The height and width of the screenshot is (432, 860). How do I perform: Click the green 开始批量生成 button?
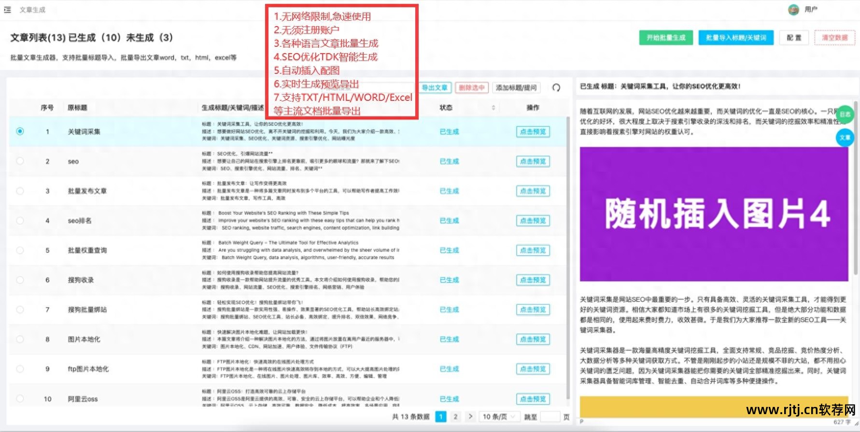[666, 38]
